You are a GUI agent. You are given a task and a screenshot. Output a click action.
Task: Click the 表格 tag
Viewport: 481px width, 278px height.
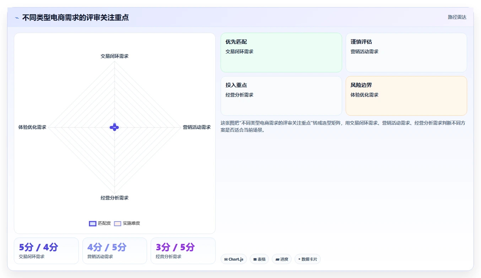(x=259, y=259)
